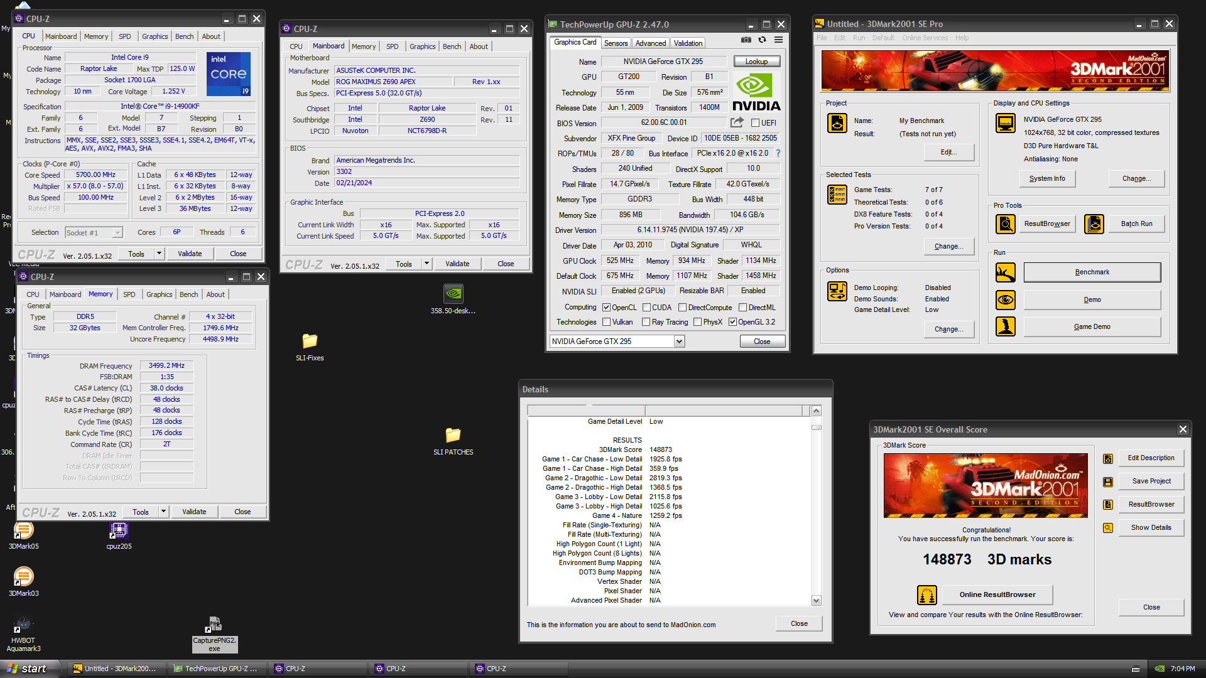Expand Tools dropdown arrow in CPU-Z CPU window
Image resolution: width=1206 pixels, height=678 pixels.
tap(159, 254)
